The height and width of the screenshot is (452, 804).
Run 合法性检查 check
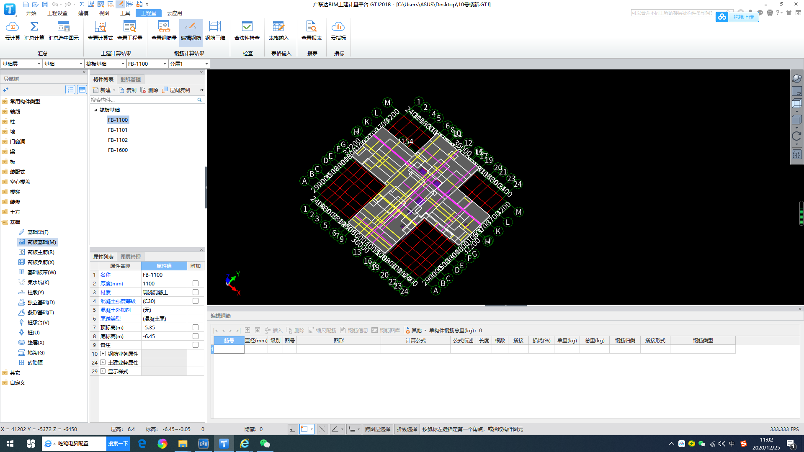coord(247,31)
